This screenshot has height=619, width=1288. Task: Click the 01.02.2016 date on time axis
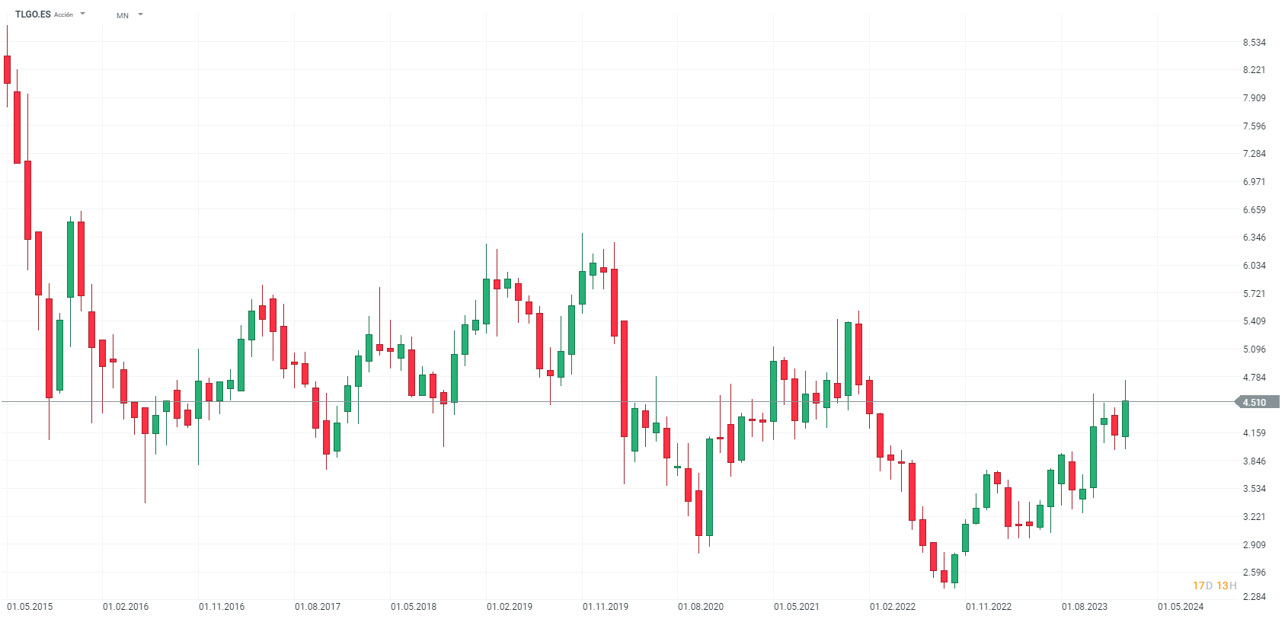click(x=126, y=607)
